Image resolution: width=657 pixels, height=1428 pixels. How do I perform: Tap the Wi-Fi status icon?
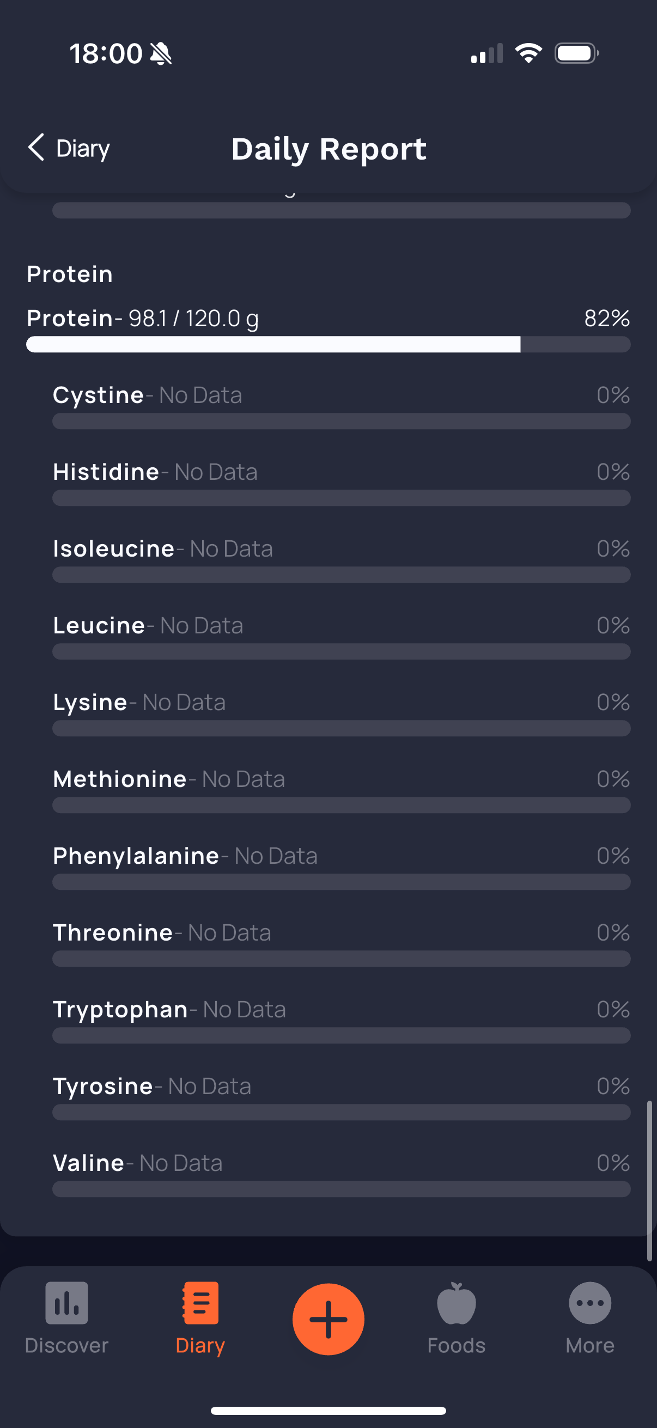(x=528, y=53)
